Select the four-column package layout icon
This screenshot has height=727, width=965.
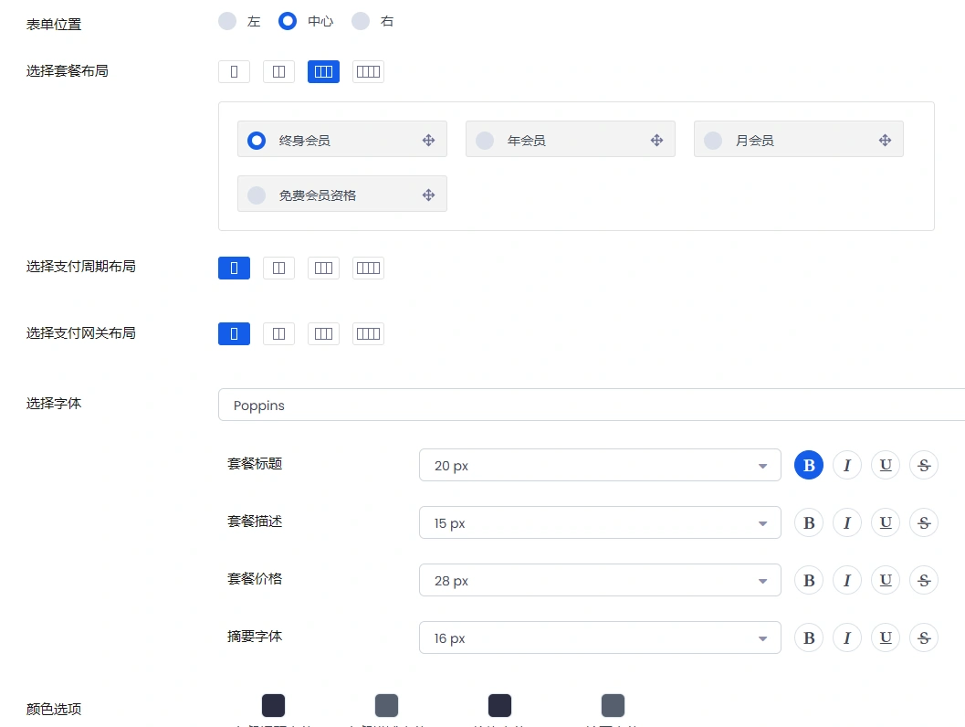tap(368, 70)
